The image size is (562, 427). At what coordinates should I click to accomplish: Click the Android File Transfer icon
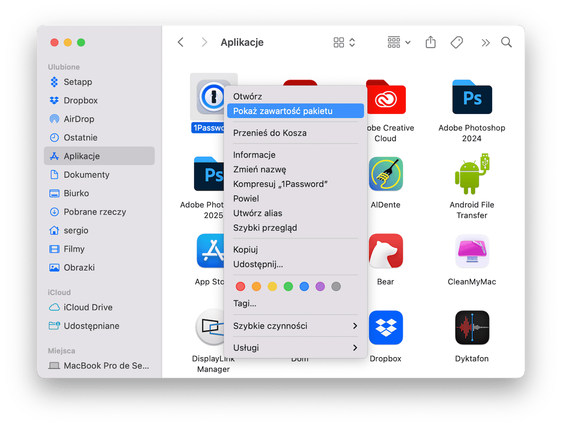tap(472, 174)
